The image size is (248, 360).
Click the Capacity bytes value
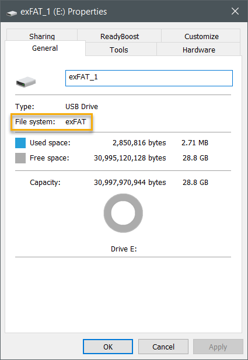tap(130, 182)
